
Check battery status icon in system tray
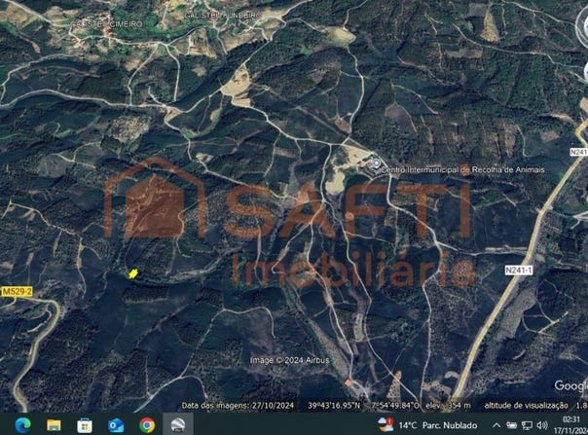tap(512, 425)
